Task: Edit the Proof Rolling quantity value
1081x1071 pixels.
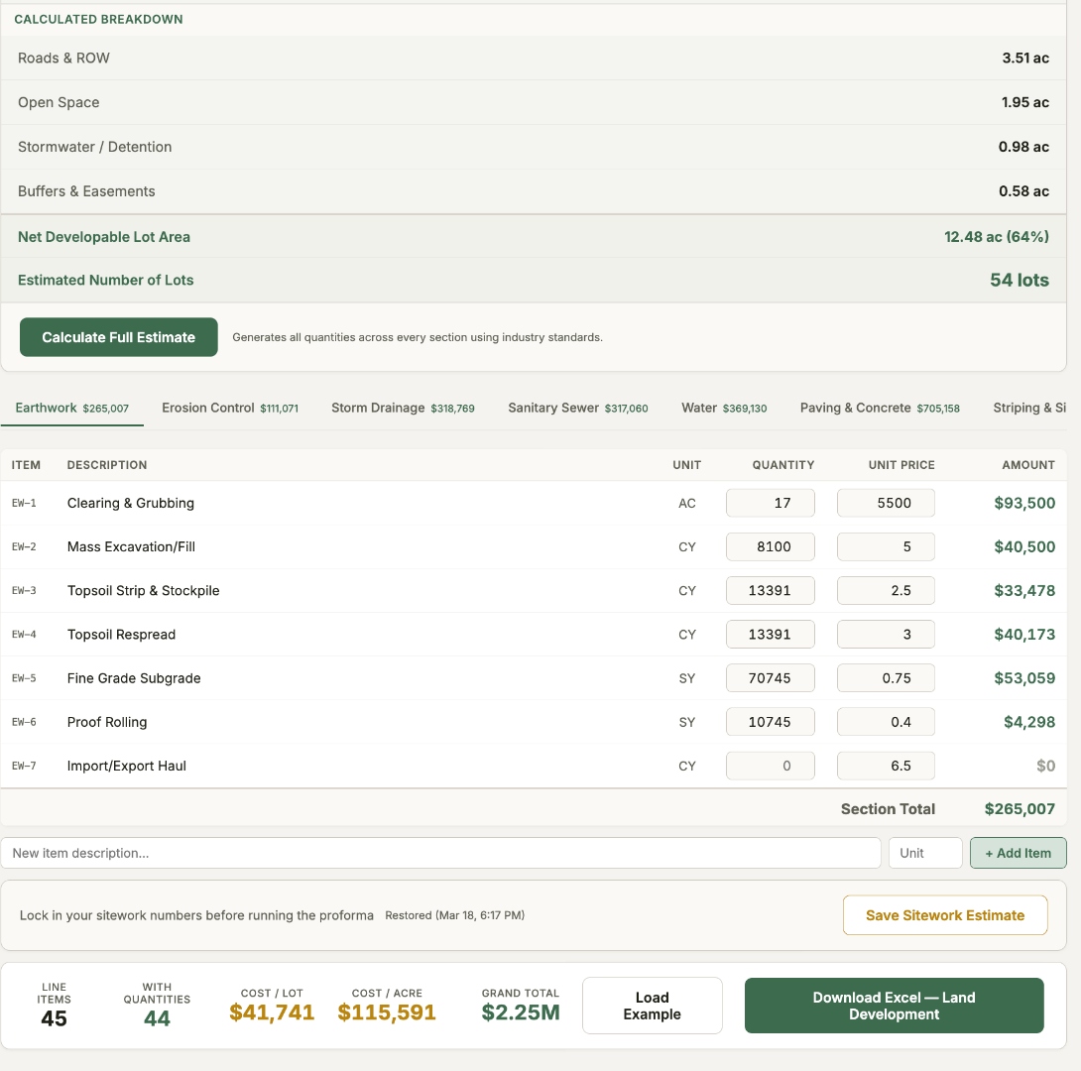Action: pos(771,721)
